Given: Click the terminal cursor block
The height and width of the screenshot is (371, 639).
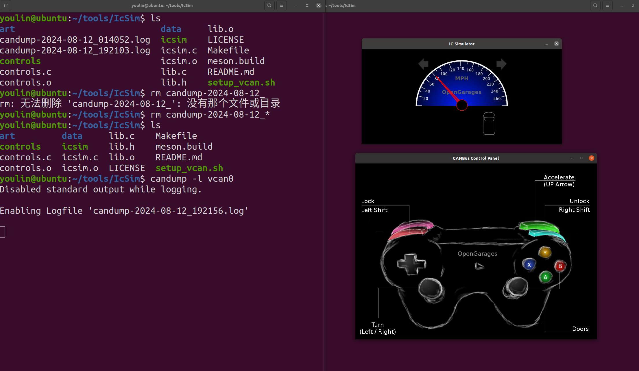Looking at the screenshot, I should [x=2, y=232].
